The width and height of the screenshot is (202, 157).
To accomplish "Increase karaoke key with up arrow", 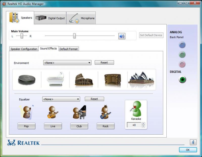I will 143,124.
